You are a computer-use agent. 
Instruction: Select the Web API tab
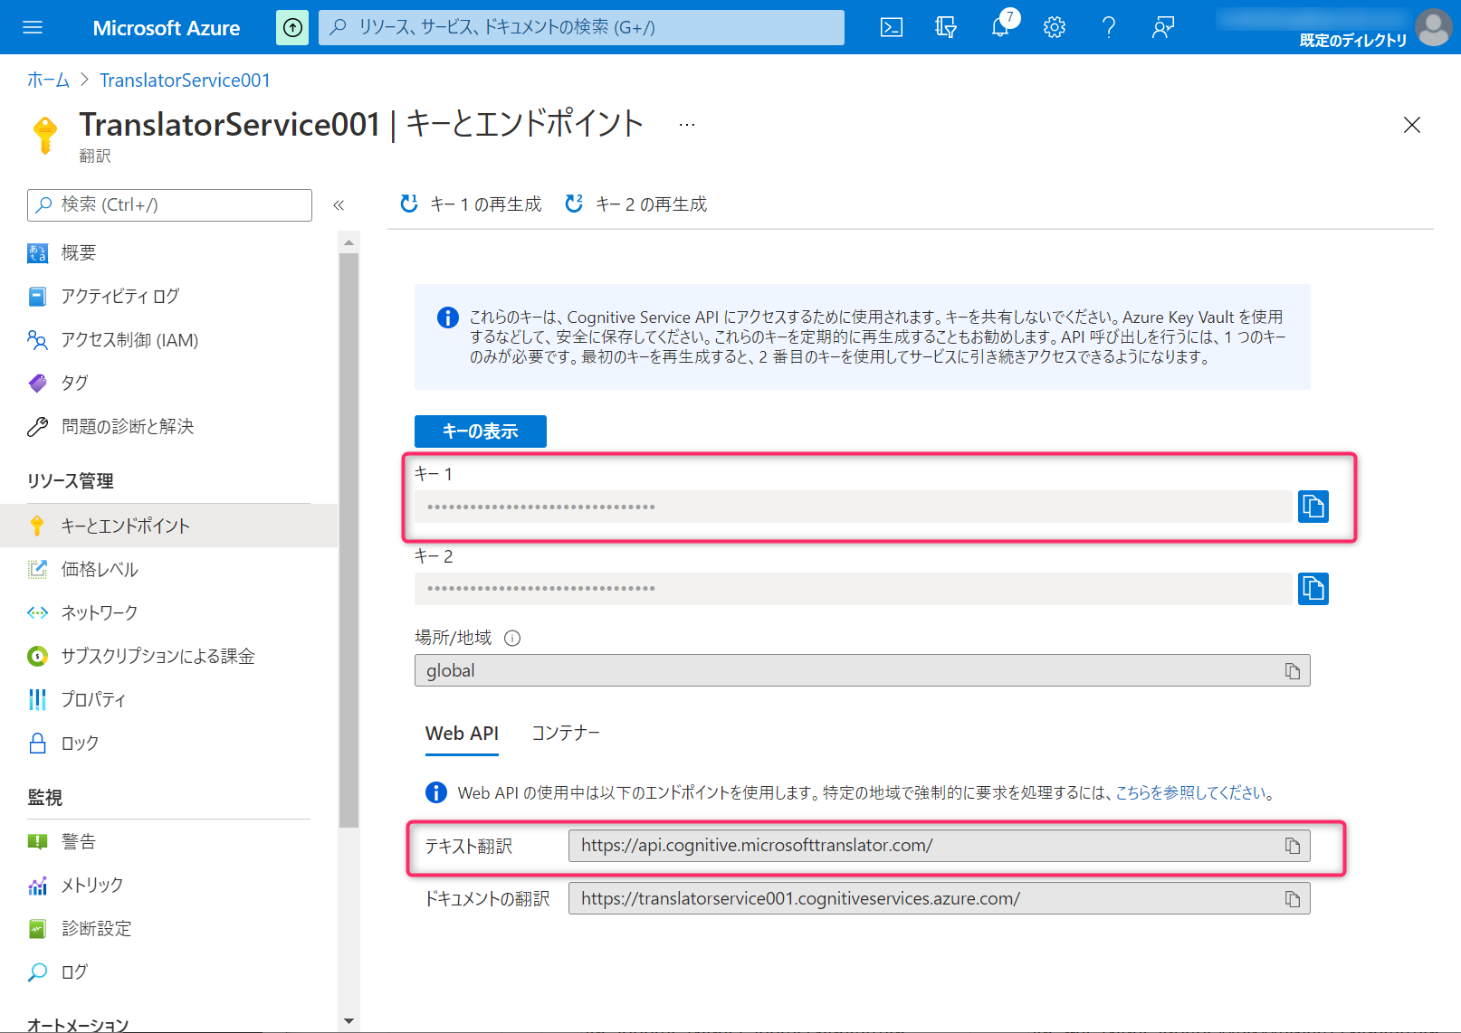point(462,733)
